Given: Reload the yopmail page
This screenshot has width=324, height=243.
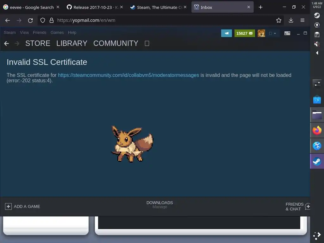Looking at the screenshot, I should 30,20.
